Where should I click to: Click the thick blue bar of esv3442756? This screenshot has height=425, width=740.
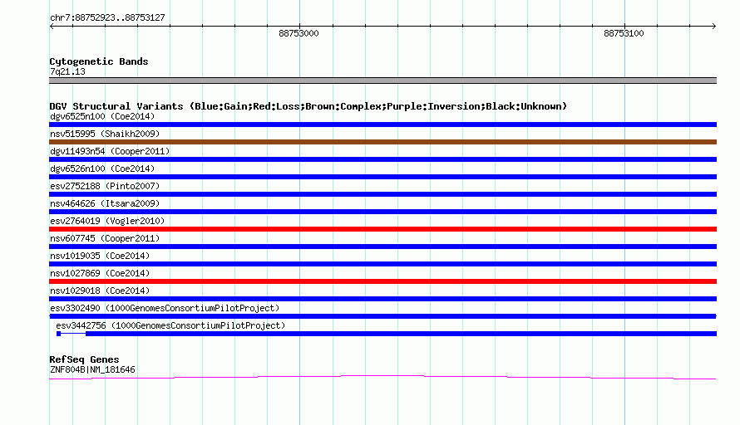click(x=401, y=334)
